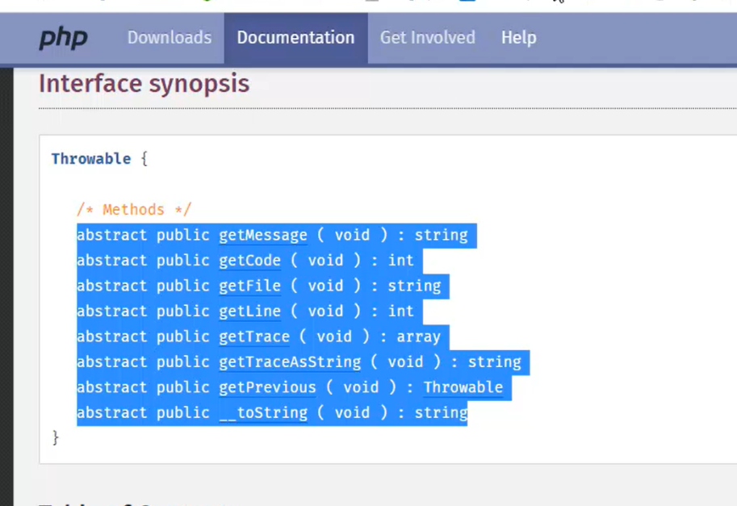Screen dimensions: 737x506
Task: Click the Interface synopsis heading
Action: (x=144, y=83)
